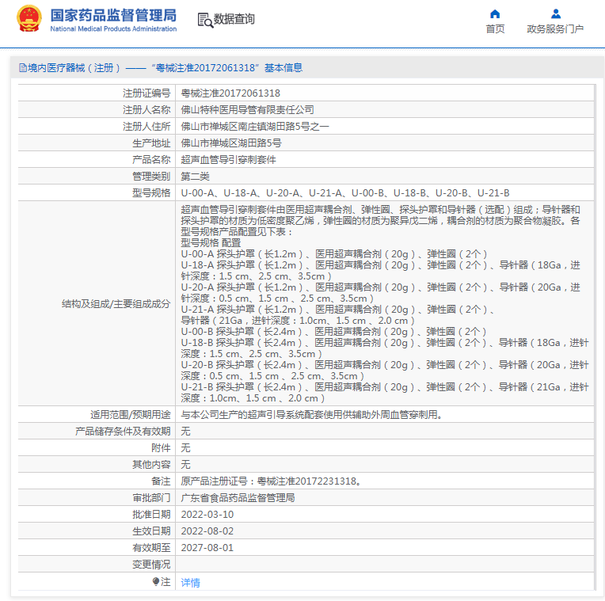Screen dimensions: 605x601
Task: Click product name 超声血管导引穿刺套件
Action: [228, 160]
